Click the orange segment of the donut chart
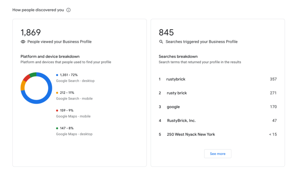This screenshot has height=177, width=299. pyautogui.click(x=23, y=85)
